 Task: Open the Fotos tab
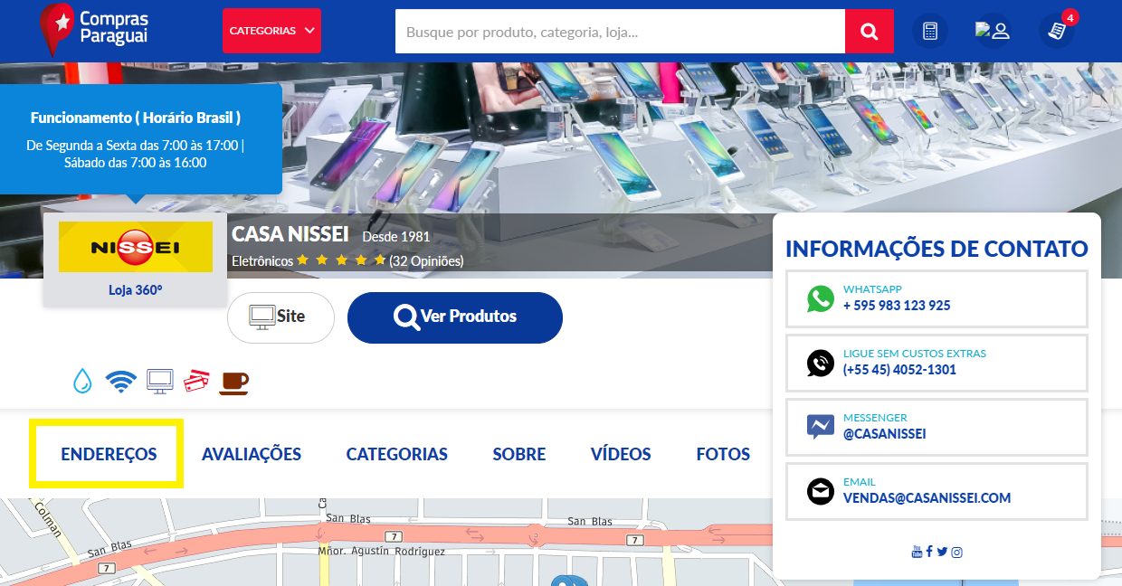pyautogui.click(x=723, y=454)
